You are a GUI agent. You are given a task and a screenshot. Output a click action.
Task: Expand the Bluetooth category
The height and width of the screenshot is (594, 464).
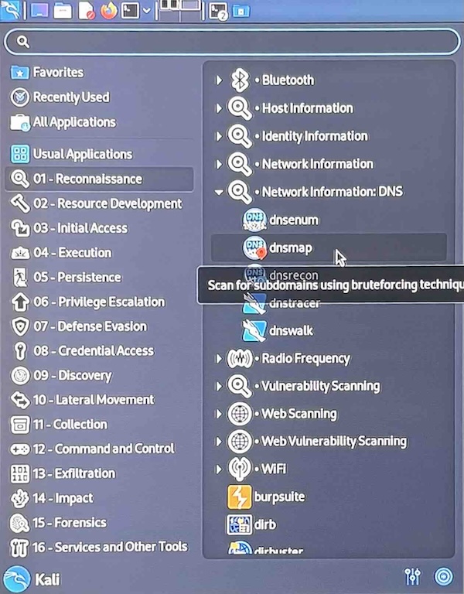click(220, 80)
